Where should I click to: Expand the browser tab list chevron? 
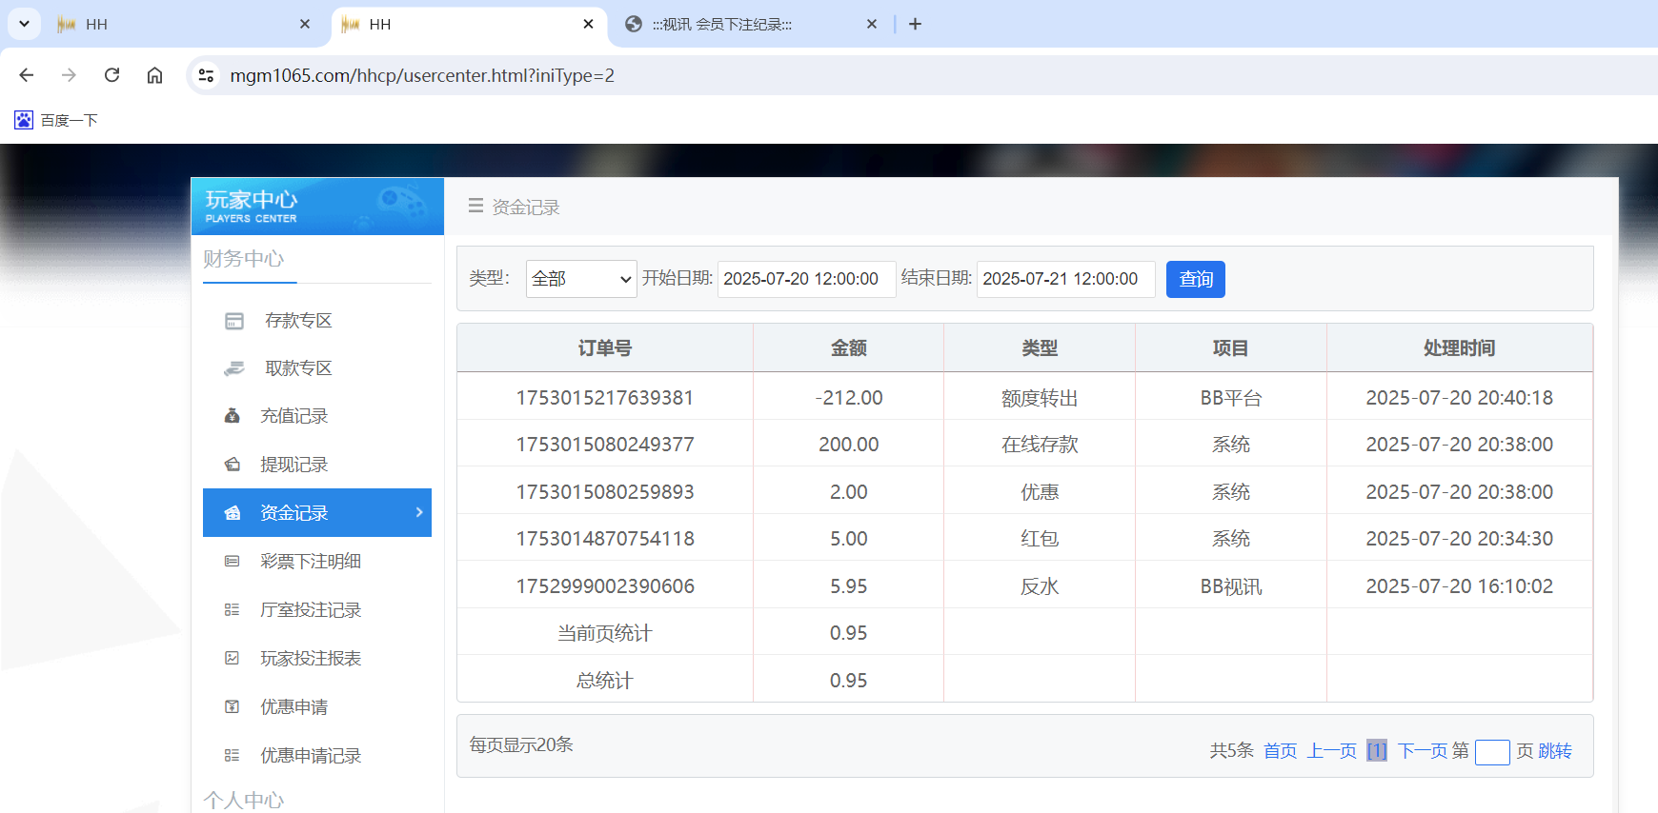24,24
